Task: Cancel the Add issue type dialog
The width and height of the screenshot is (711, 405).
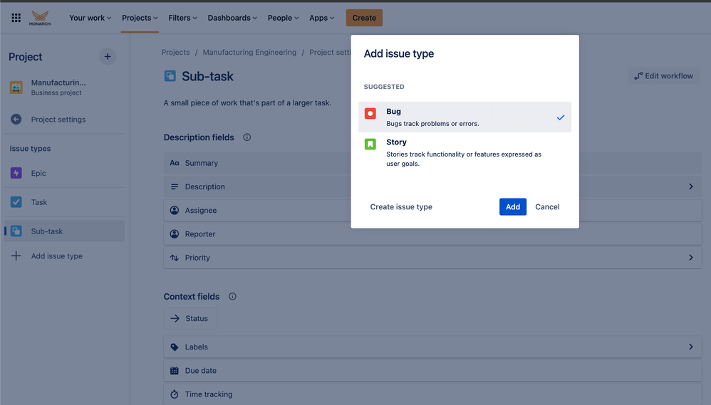Action: coord(547,206)
